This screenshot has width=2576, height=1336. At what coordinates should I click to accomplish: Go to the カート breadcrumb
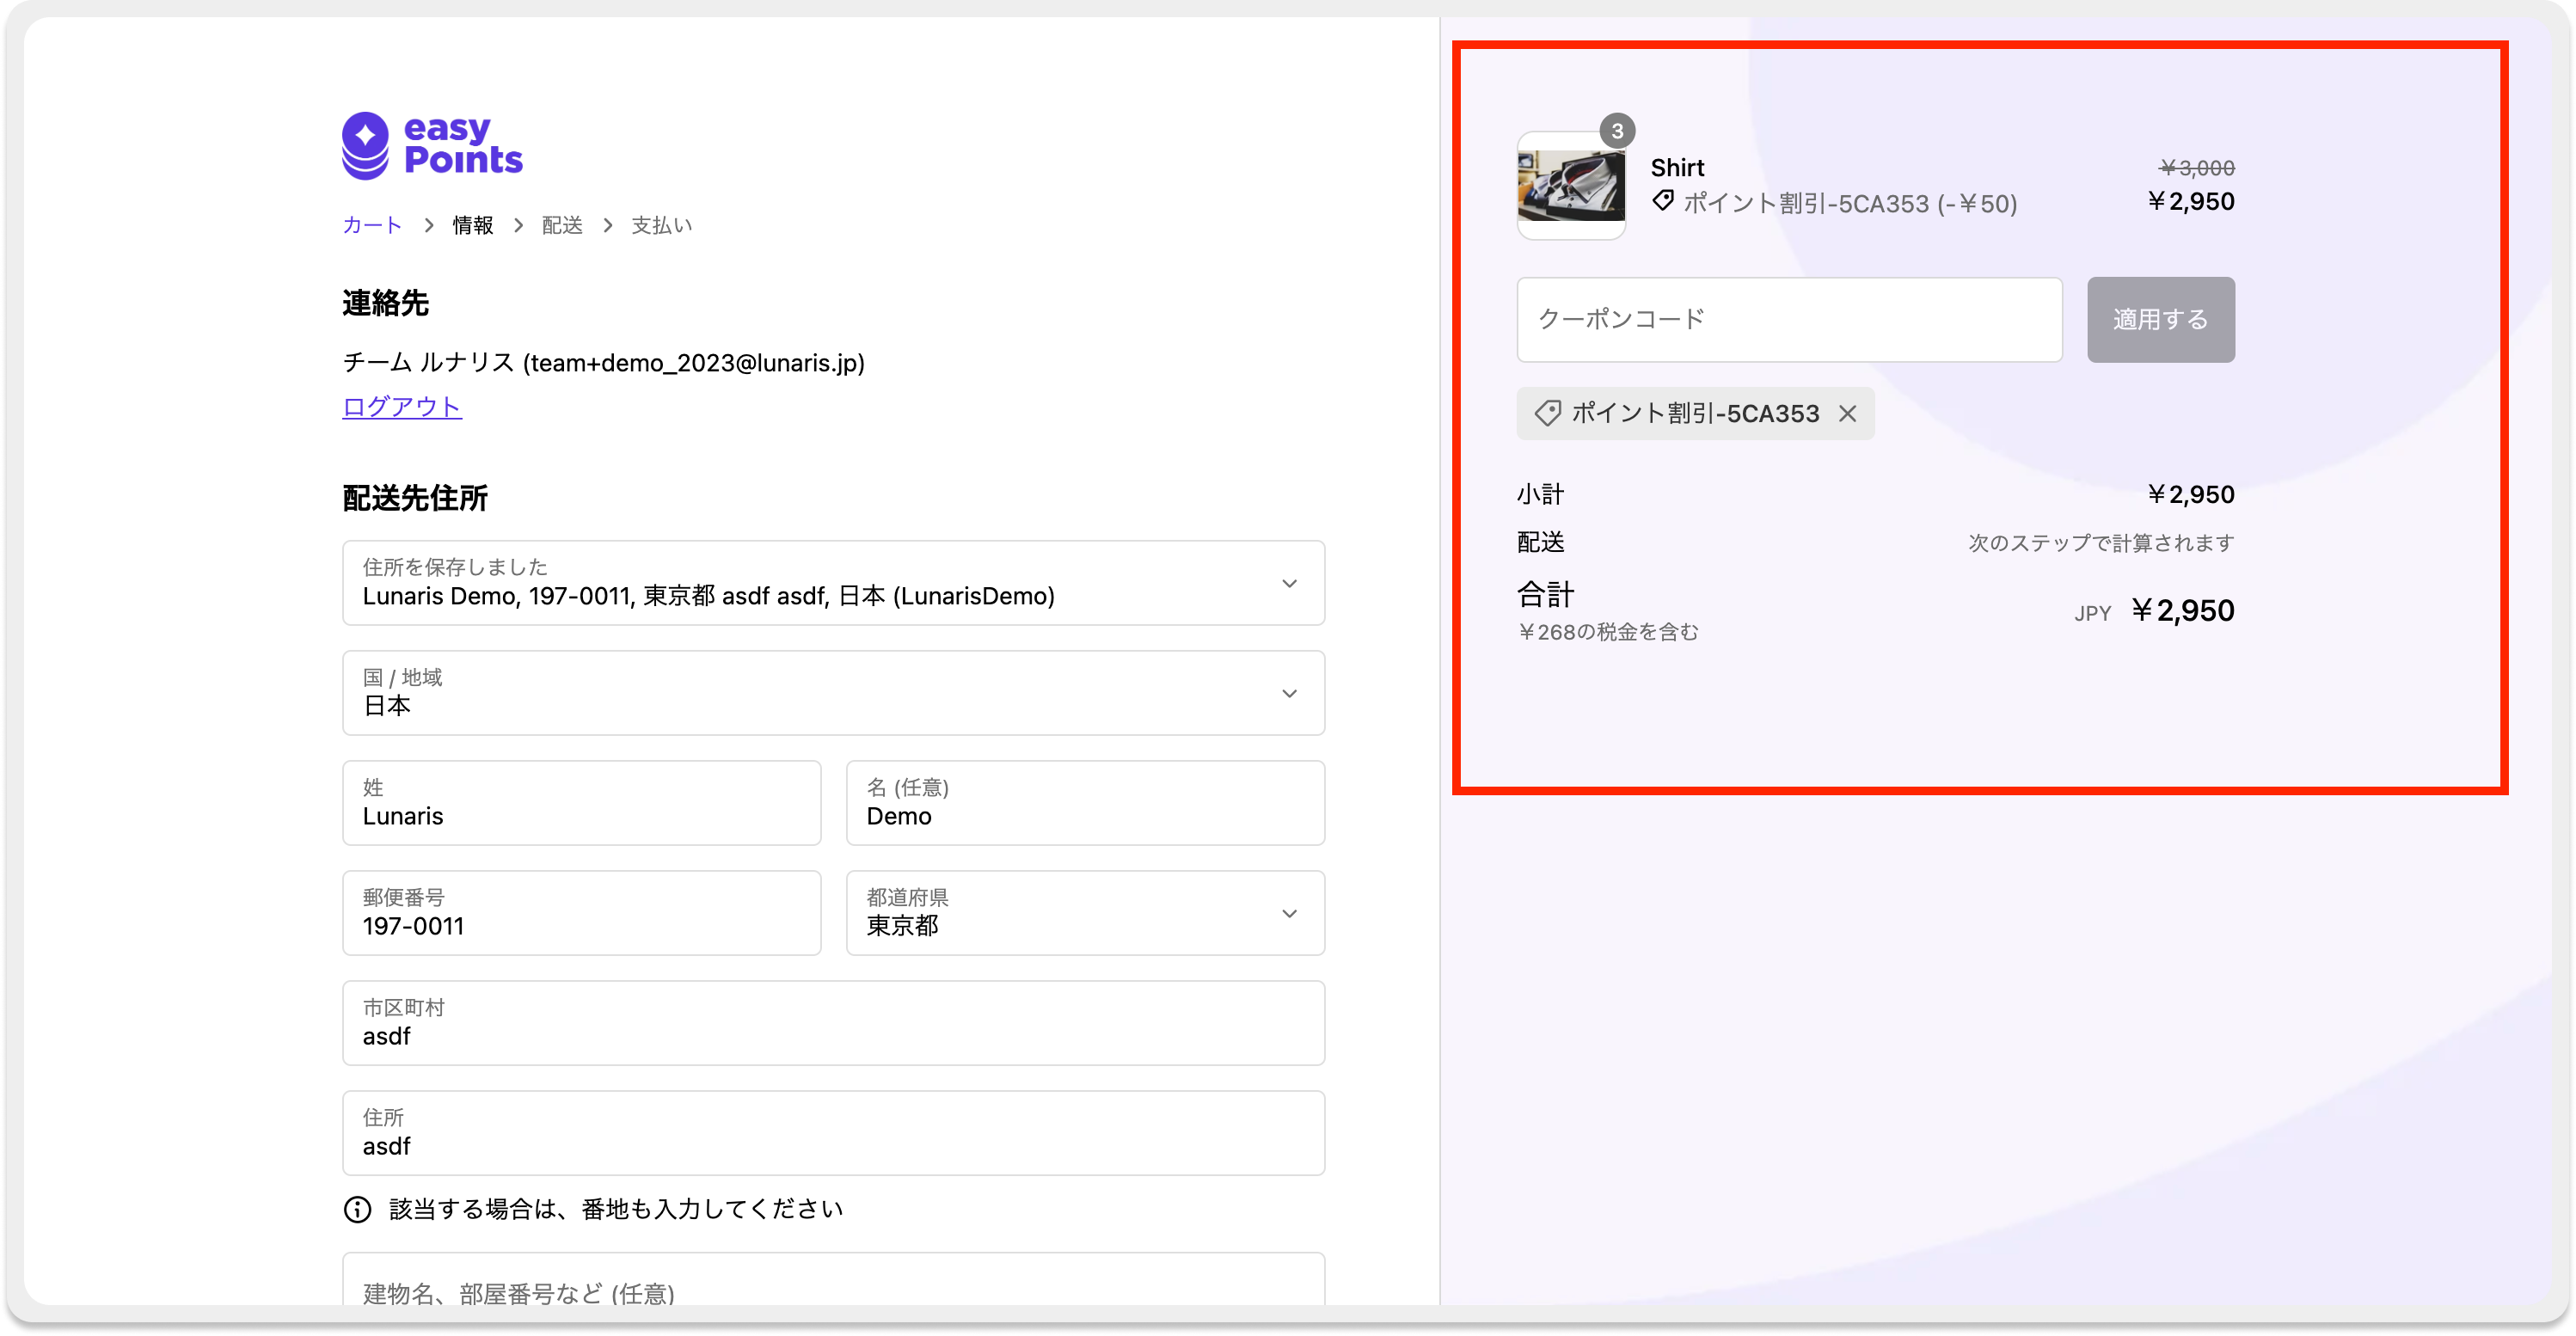[372, 225]
